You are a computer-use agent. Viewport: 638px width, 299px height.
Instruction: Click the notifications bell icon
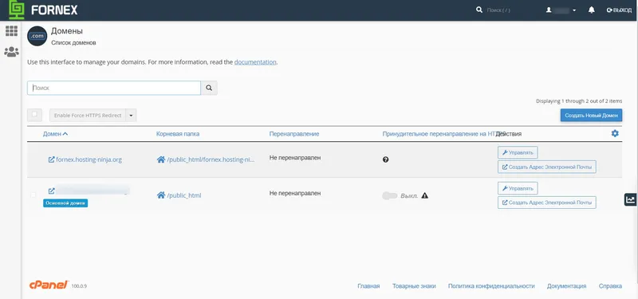pos(591,10)
